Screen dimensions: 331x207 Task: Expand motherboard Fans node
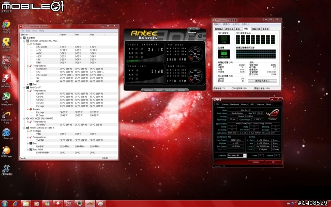pyautogui.click(x=27, y=84)
